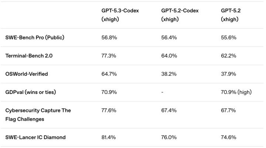266x148 pixels.
Task: Click the GPT-5.3-Codex (xhigh) column header
Action: (120, 15)
